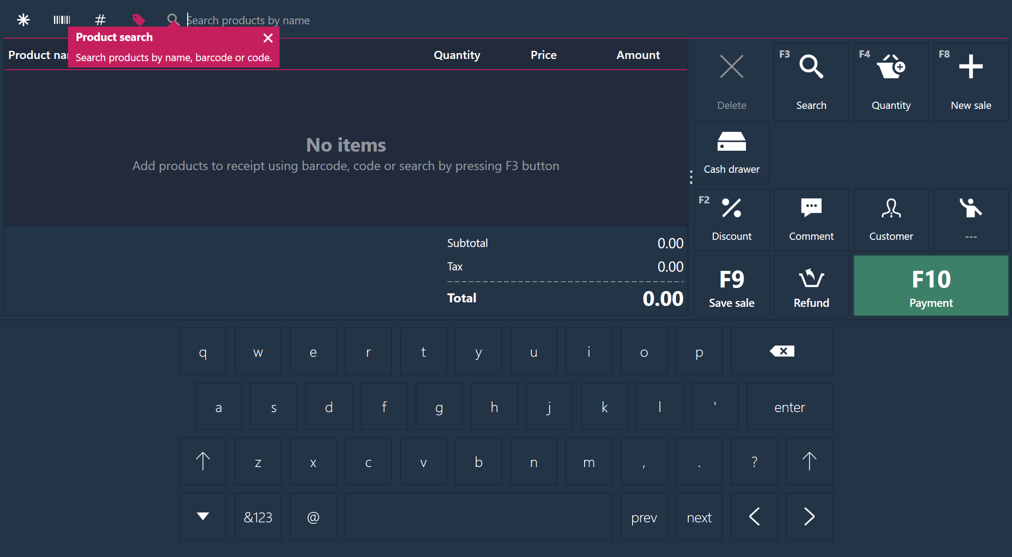Click the Refund basket button
Image resolution: width=1012 pixels, height=557 pixels.
[811, 286]
